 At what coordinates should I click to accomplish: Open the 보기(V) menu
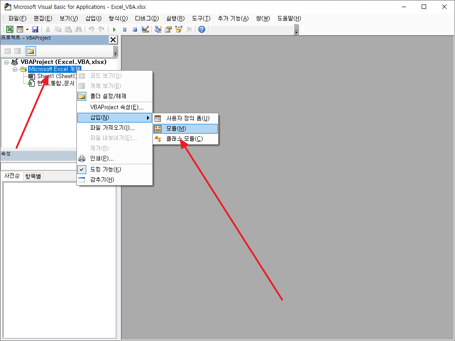[69, 19]
